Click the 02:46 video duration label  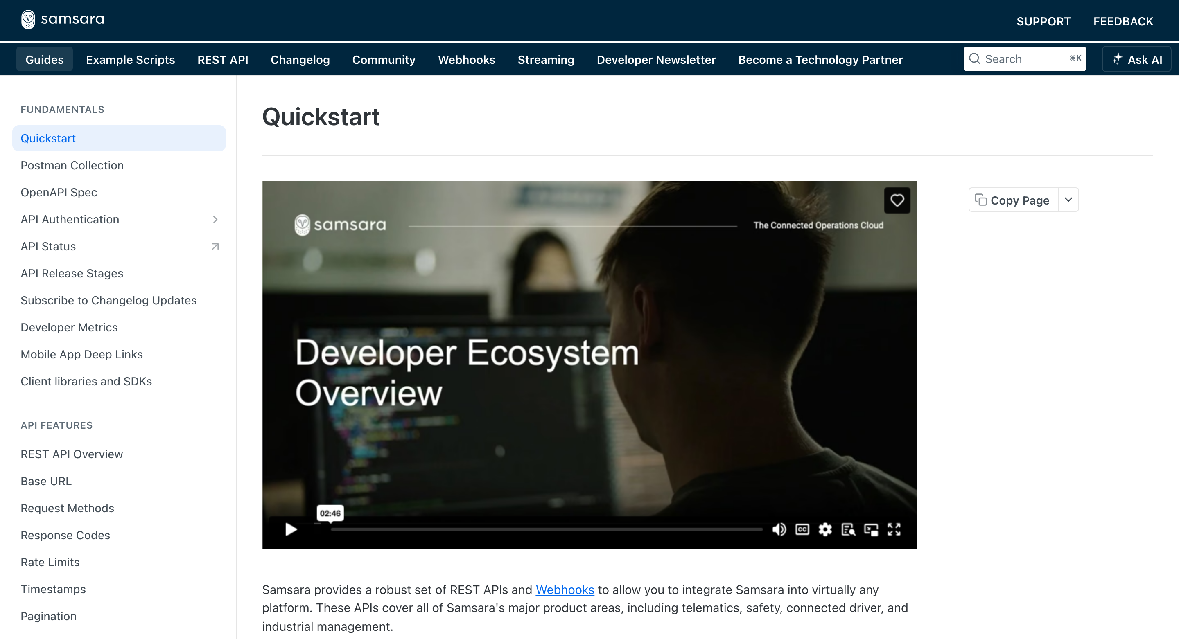click(x=330, y=513)
